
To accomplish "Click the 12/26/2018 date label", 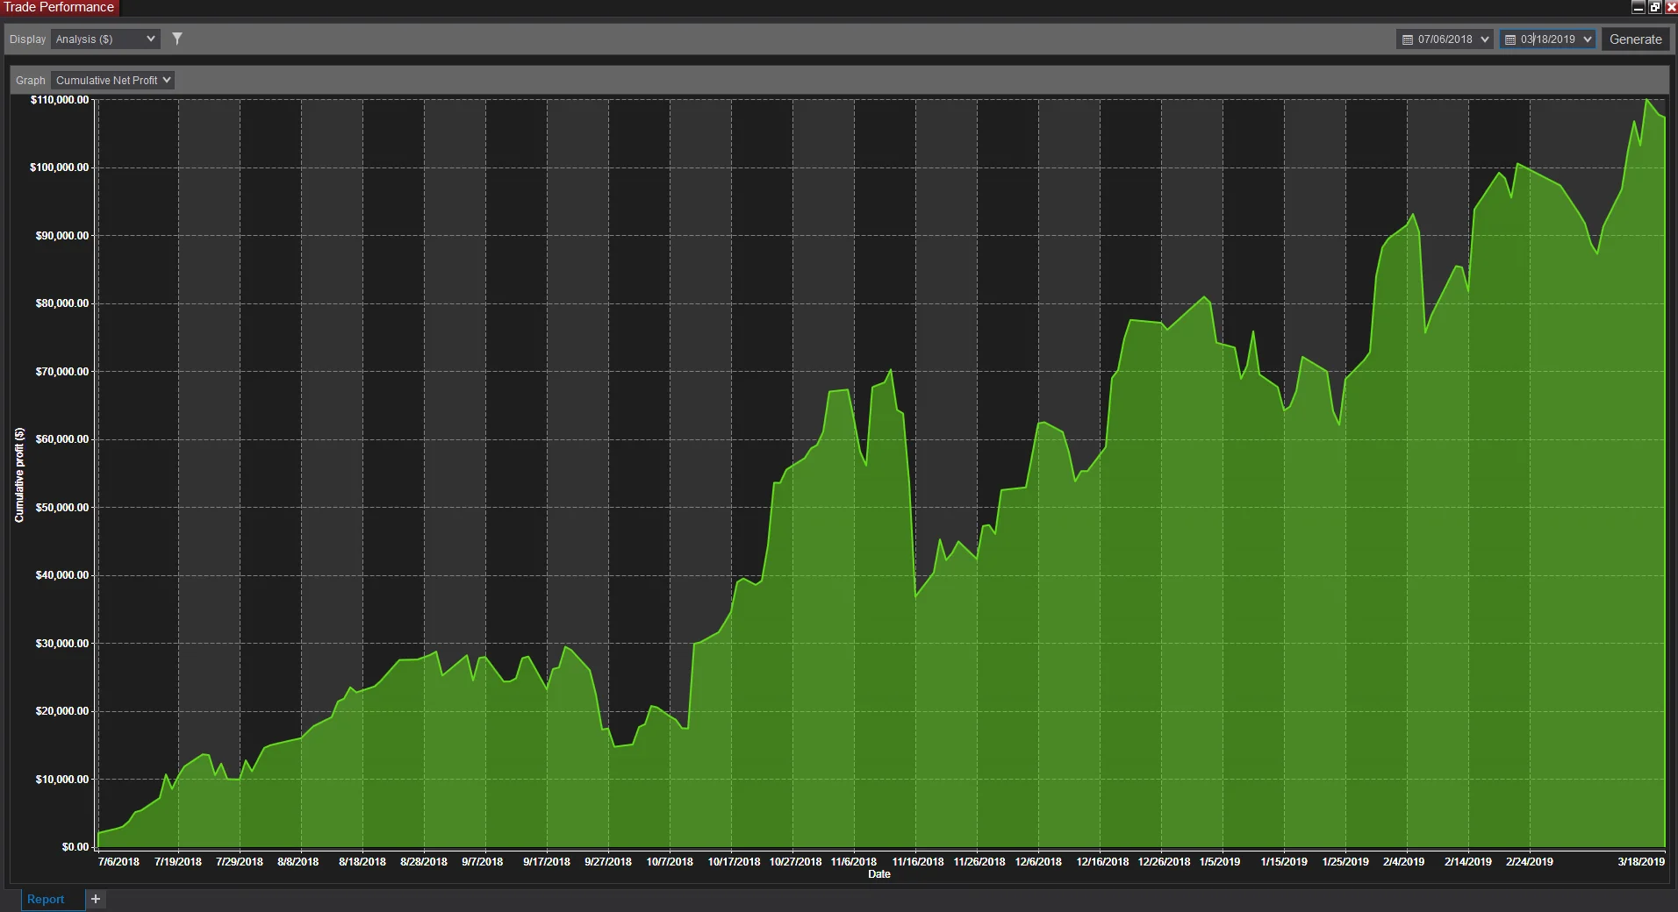I will 1165,862.
